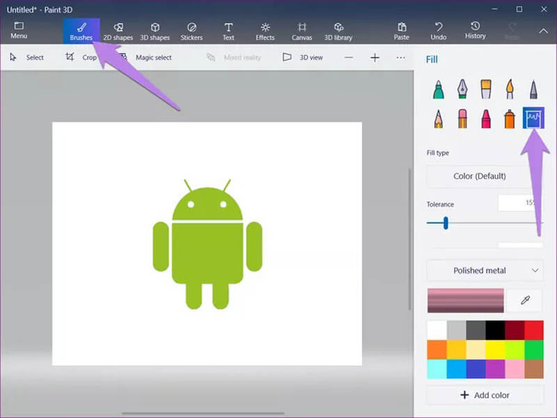Open the 2D shapes tab
Image resolution: width=557 pixels, height=418 pixels.
(x=118, y=31)
